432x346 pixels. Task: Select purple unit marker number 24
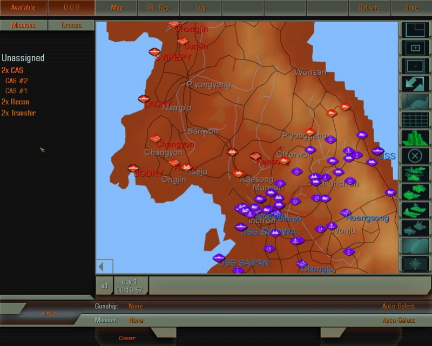320,229
